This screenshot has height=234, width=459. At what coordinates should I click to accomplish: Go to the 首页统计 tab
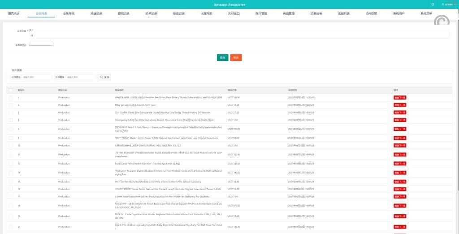click(x=14, y=14)
